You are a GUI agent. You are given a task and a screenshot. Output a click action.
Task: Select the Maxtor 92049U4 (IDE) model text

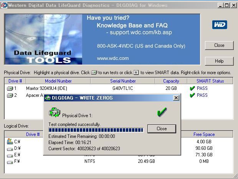(x=46, y=88)
